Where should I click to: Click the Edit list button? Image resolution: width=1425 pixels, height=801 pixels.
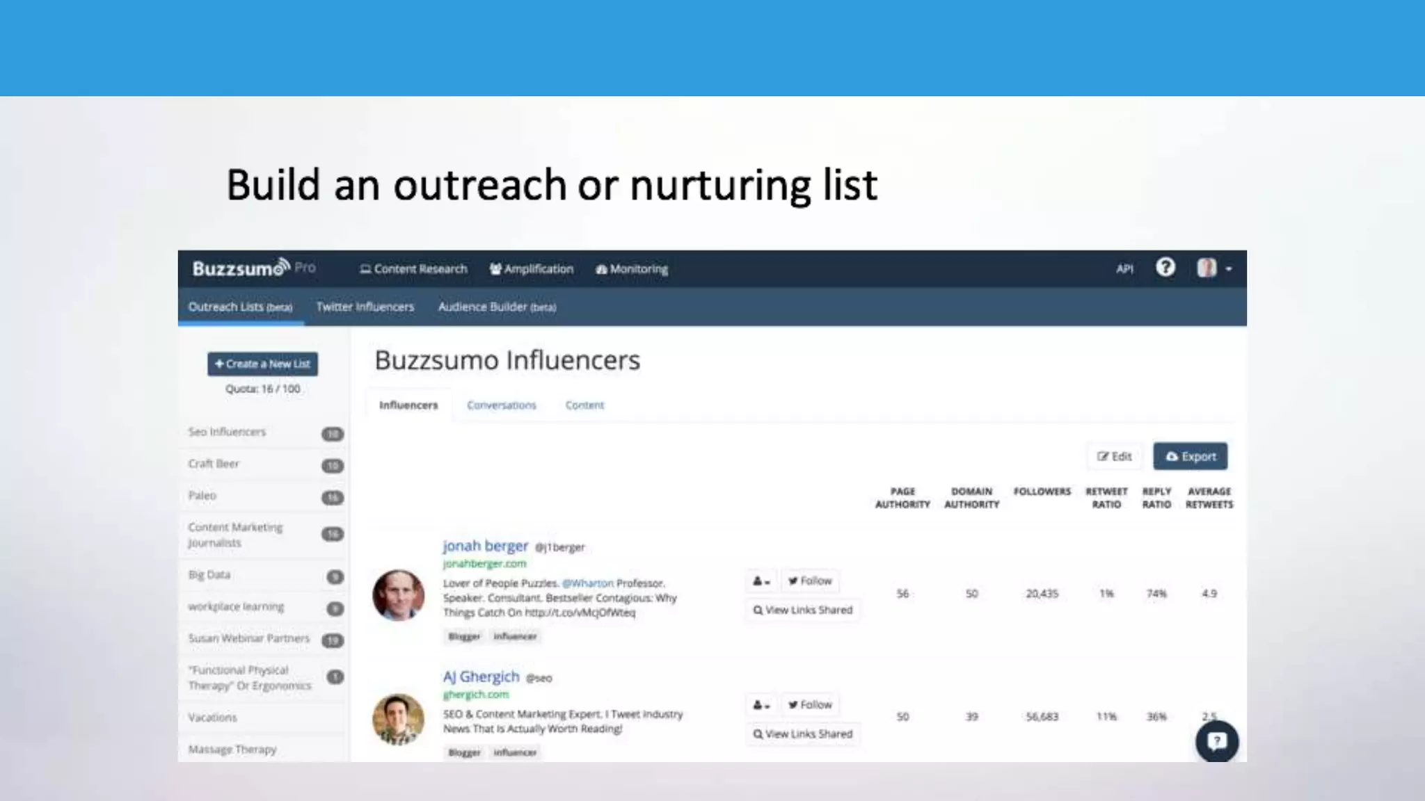(x=1114, y=456)
